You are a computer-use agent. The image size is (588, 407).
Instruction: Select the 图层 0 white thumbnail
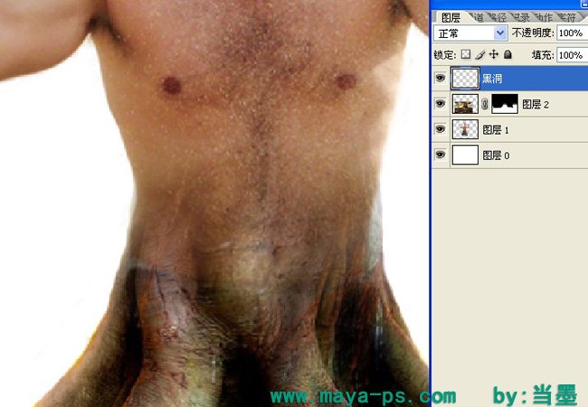click(465, 155)
